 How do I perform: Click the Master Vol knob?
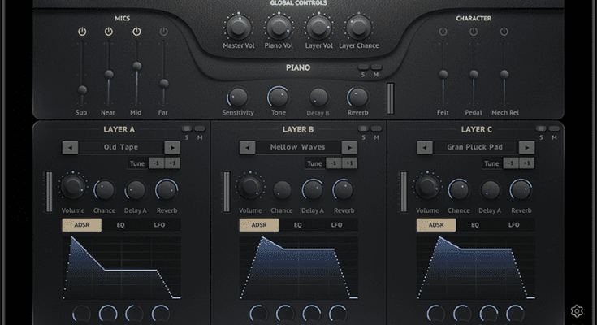(237, 28)
